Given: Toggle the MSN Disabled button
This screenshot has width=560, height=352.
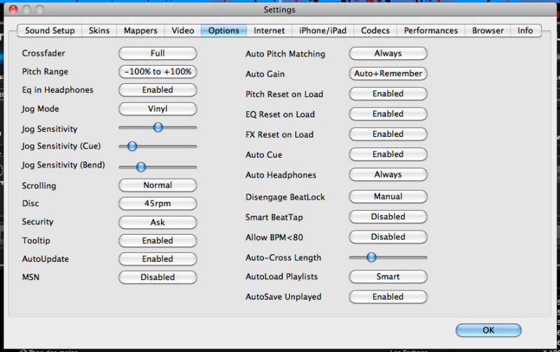Looking at the screenshot, I should [157, 277].
